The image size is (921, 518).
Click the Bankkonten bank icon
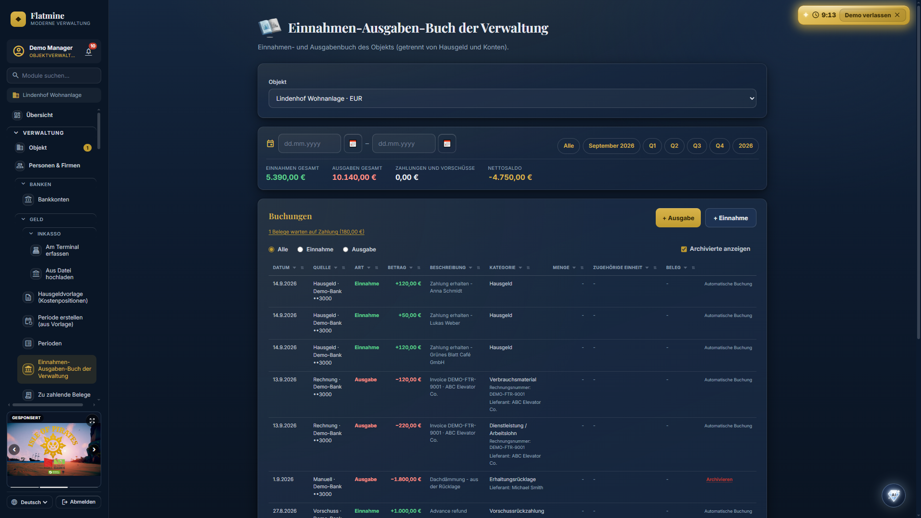click(x=28, y=200)
